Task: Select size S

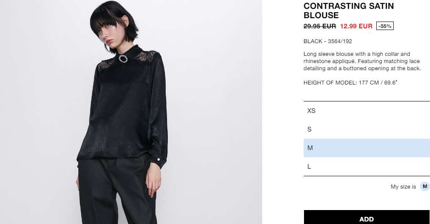Action: pos(367,129)
